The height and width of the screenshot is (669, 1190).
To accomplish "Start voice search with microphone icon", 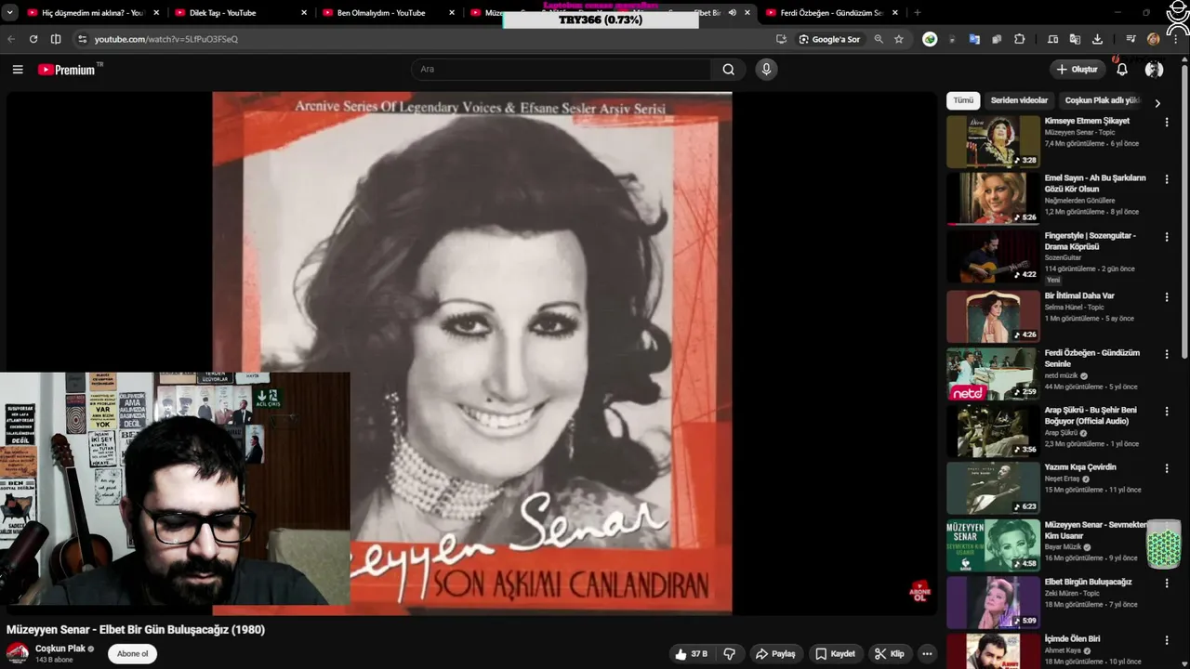I will pyautogui.click(x=766, y=69).
